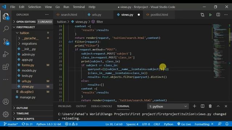Change end of line sequence CRLF
Screen dimensions: 232x130
click(x=157, y=124)
